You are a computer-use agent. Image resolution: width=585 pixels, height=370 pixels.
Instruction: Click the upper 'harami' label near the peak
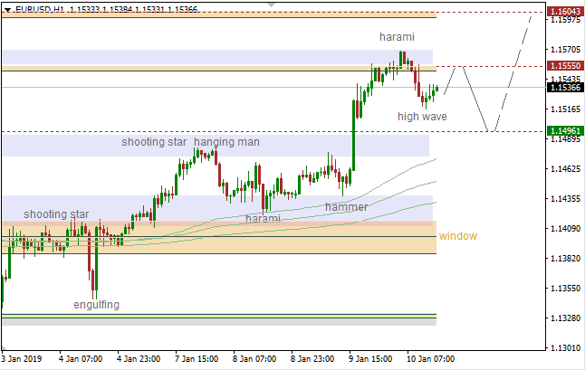pos(397,37)
